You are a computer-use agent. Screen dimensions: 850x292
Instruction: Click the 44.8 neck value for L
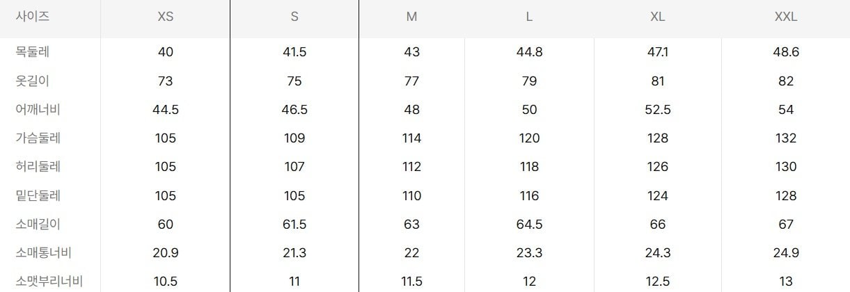[529, 52]
